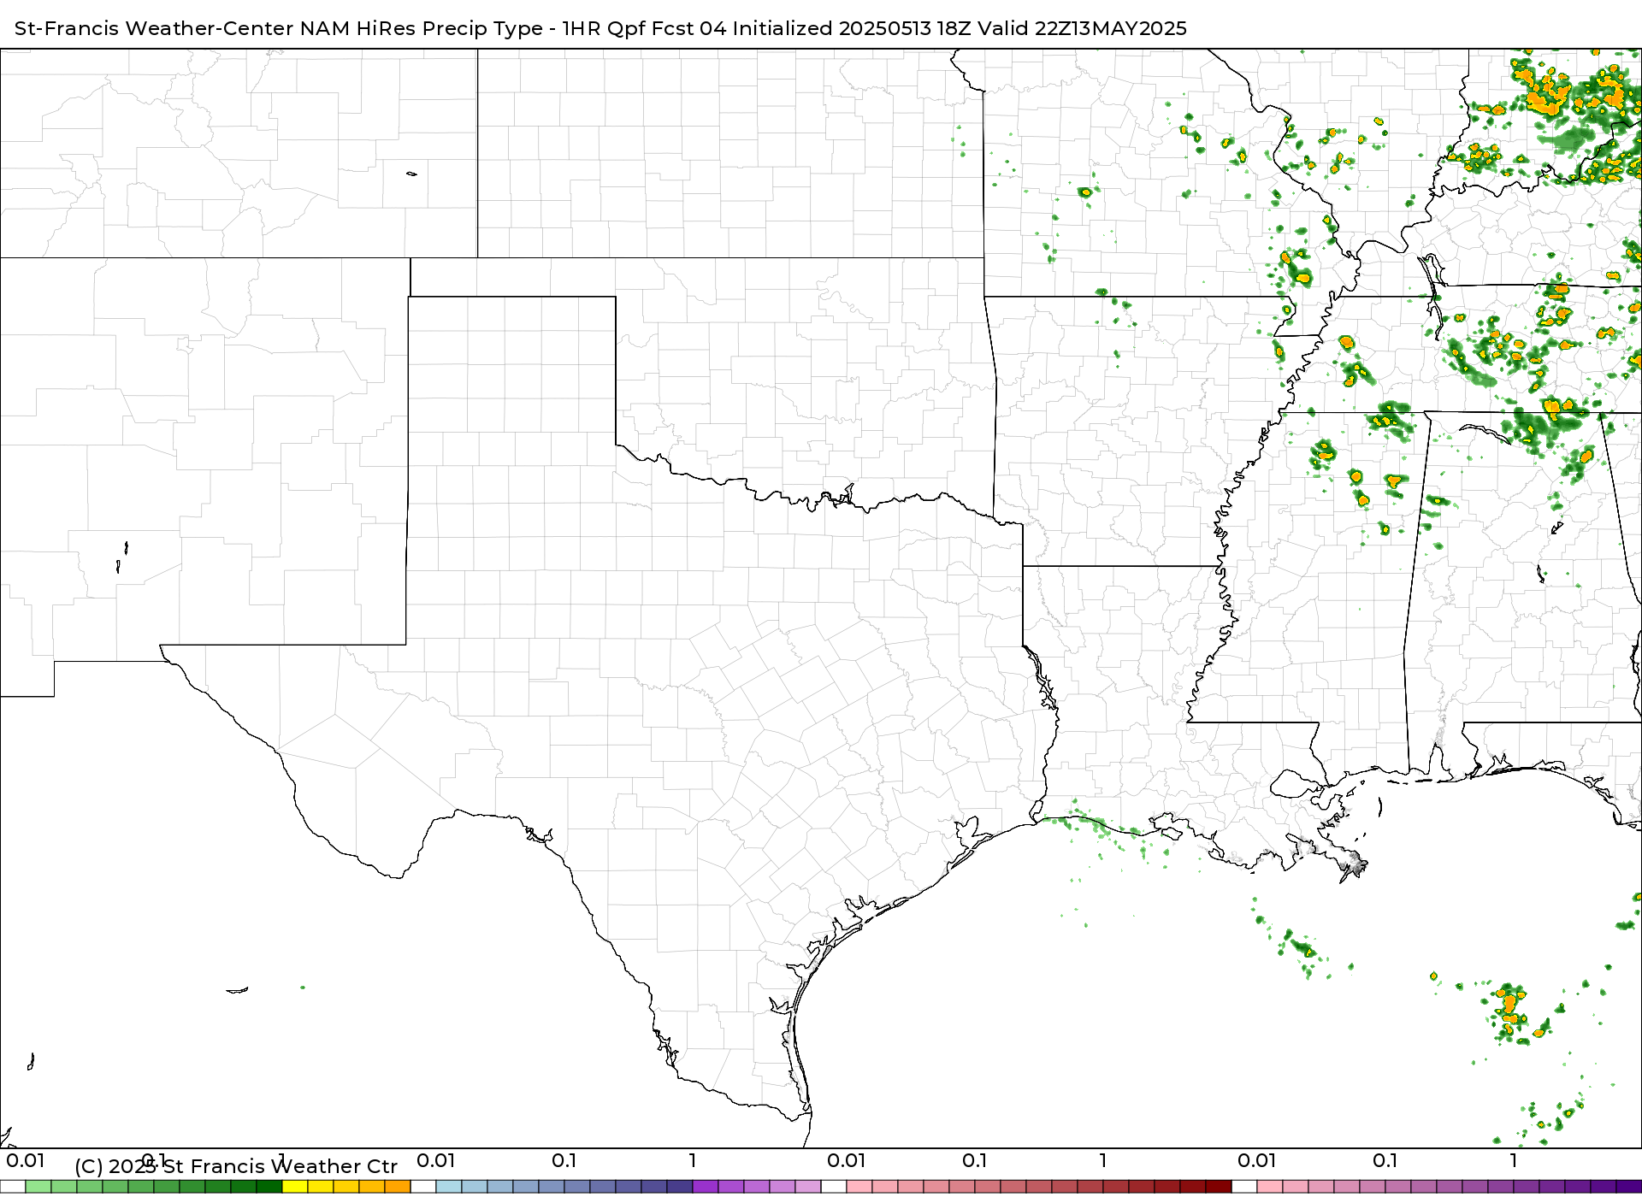This screenshot has width=1642, height=1197.
Task: Click the 0.01 label above the red scale
Action: click(847, 1160)
